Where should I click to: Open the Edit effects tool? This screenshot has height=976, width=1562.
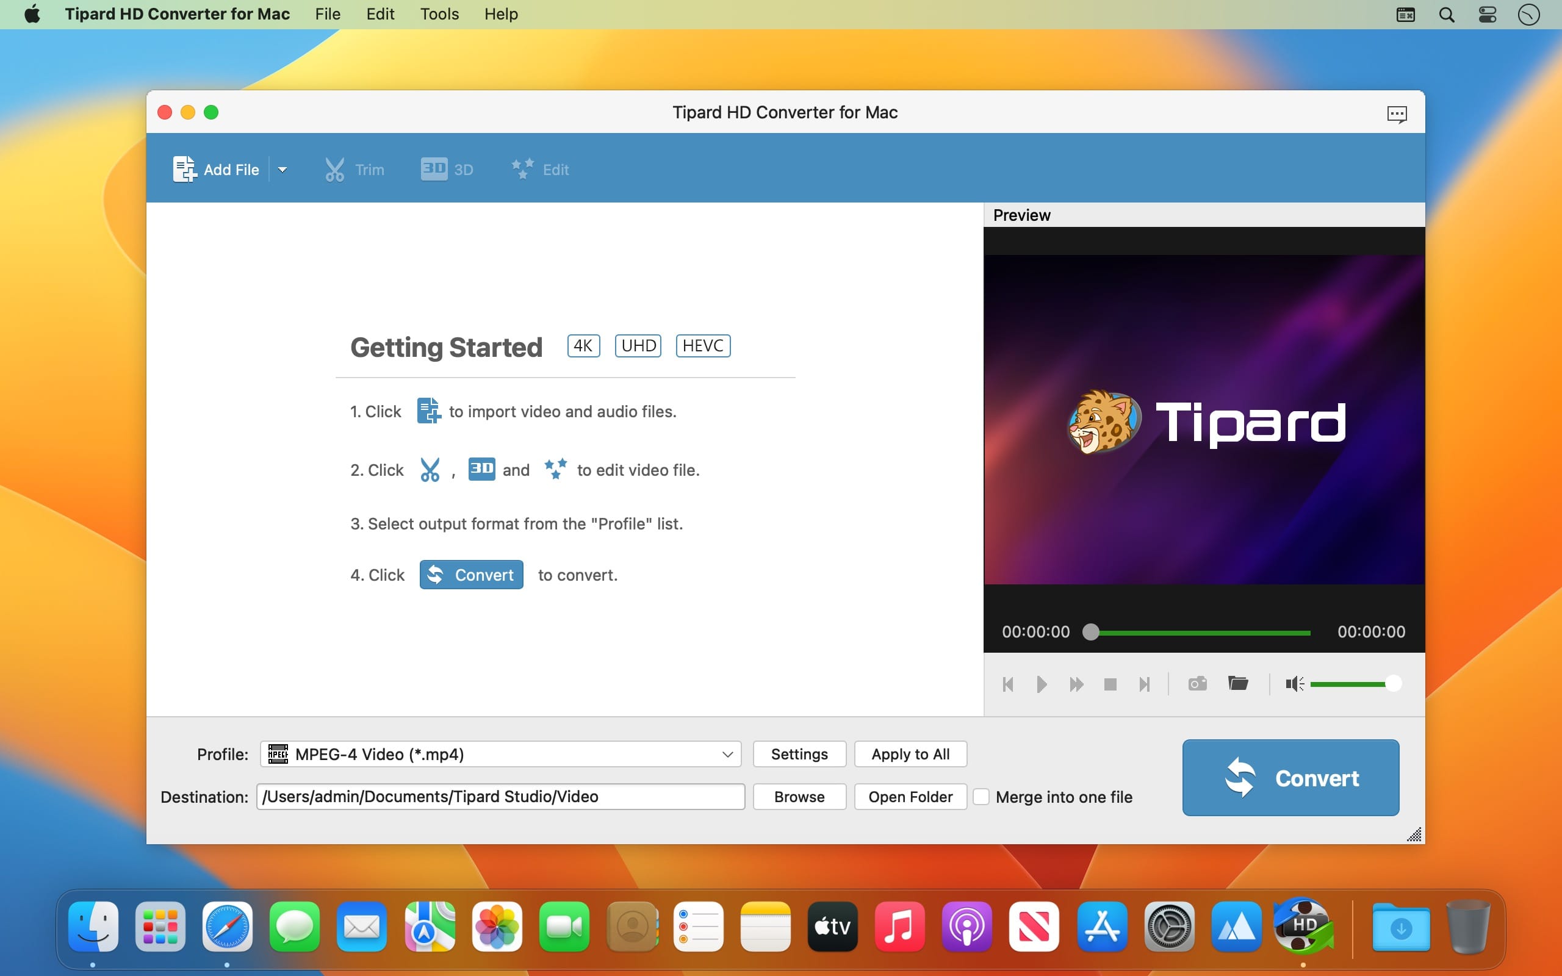[539, 169]
